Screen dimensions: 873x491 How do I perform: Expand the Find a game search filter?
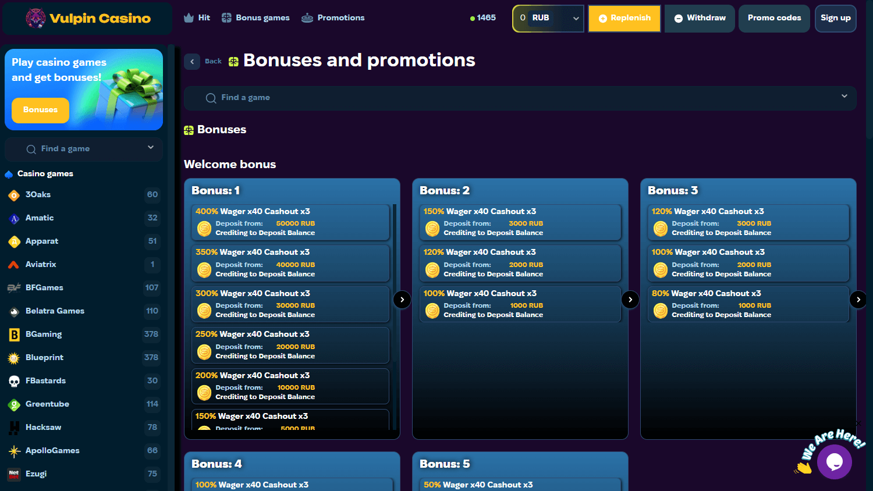(844, 98)
